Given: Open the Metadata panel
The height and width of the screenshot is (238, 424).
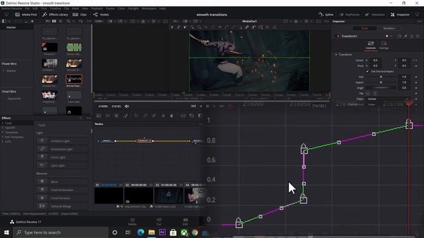Looking at the screenshot, I should [375, 15].
